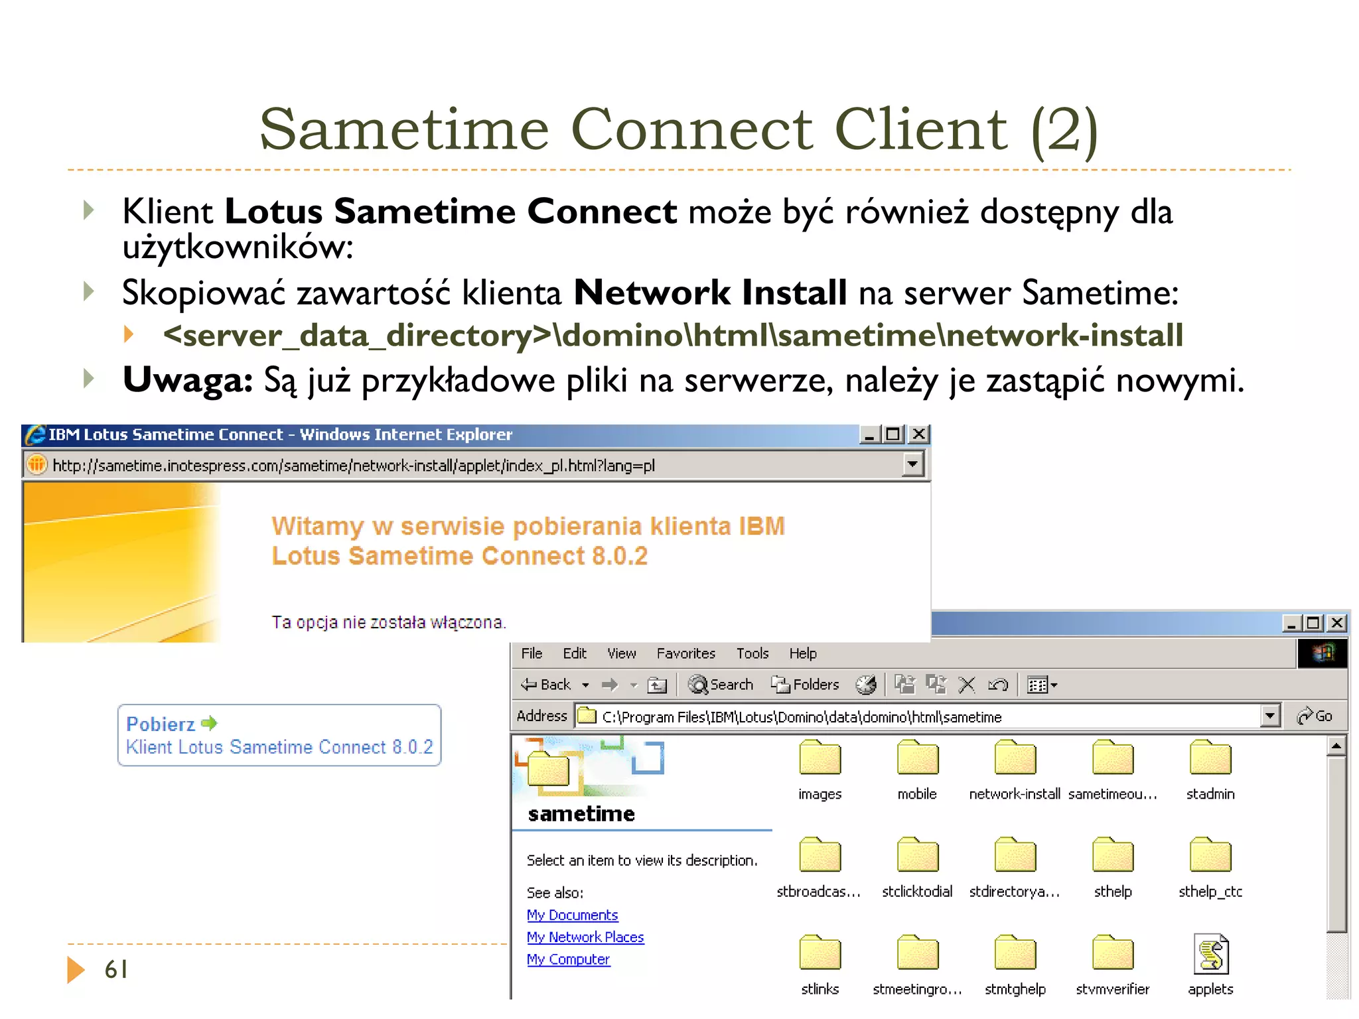Open the applets script file
This screenshot has height=1019, width=1359.
(1210, 965)
